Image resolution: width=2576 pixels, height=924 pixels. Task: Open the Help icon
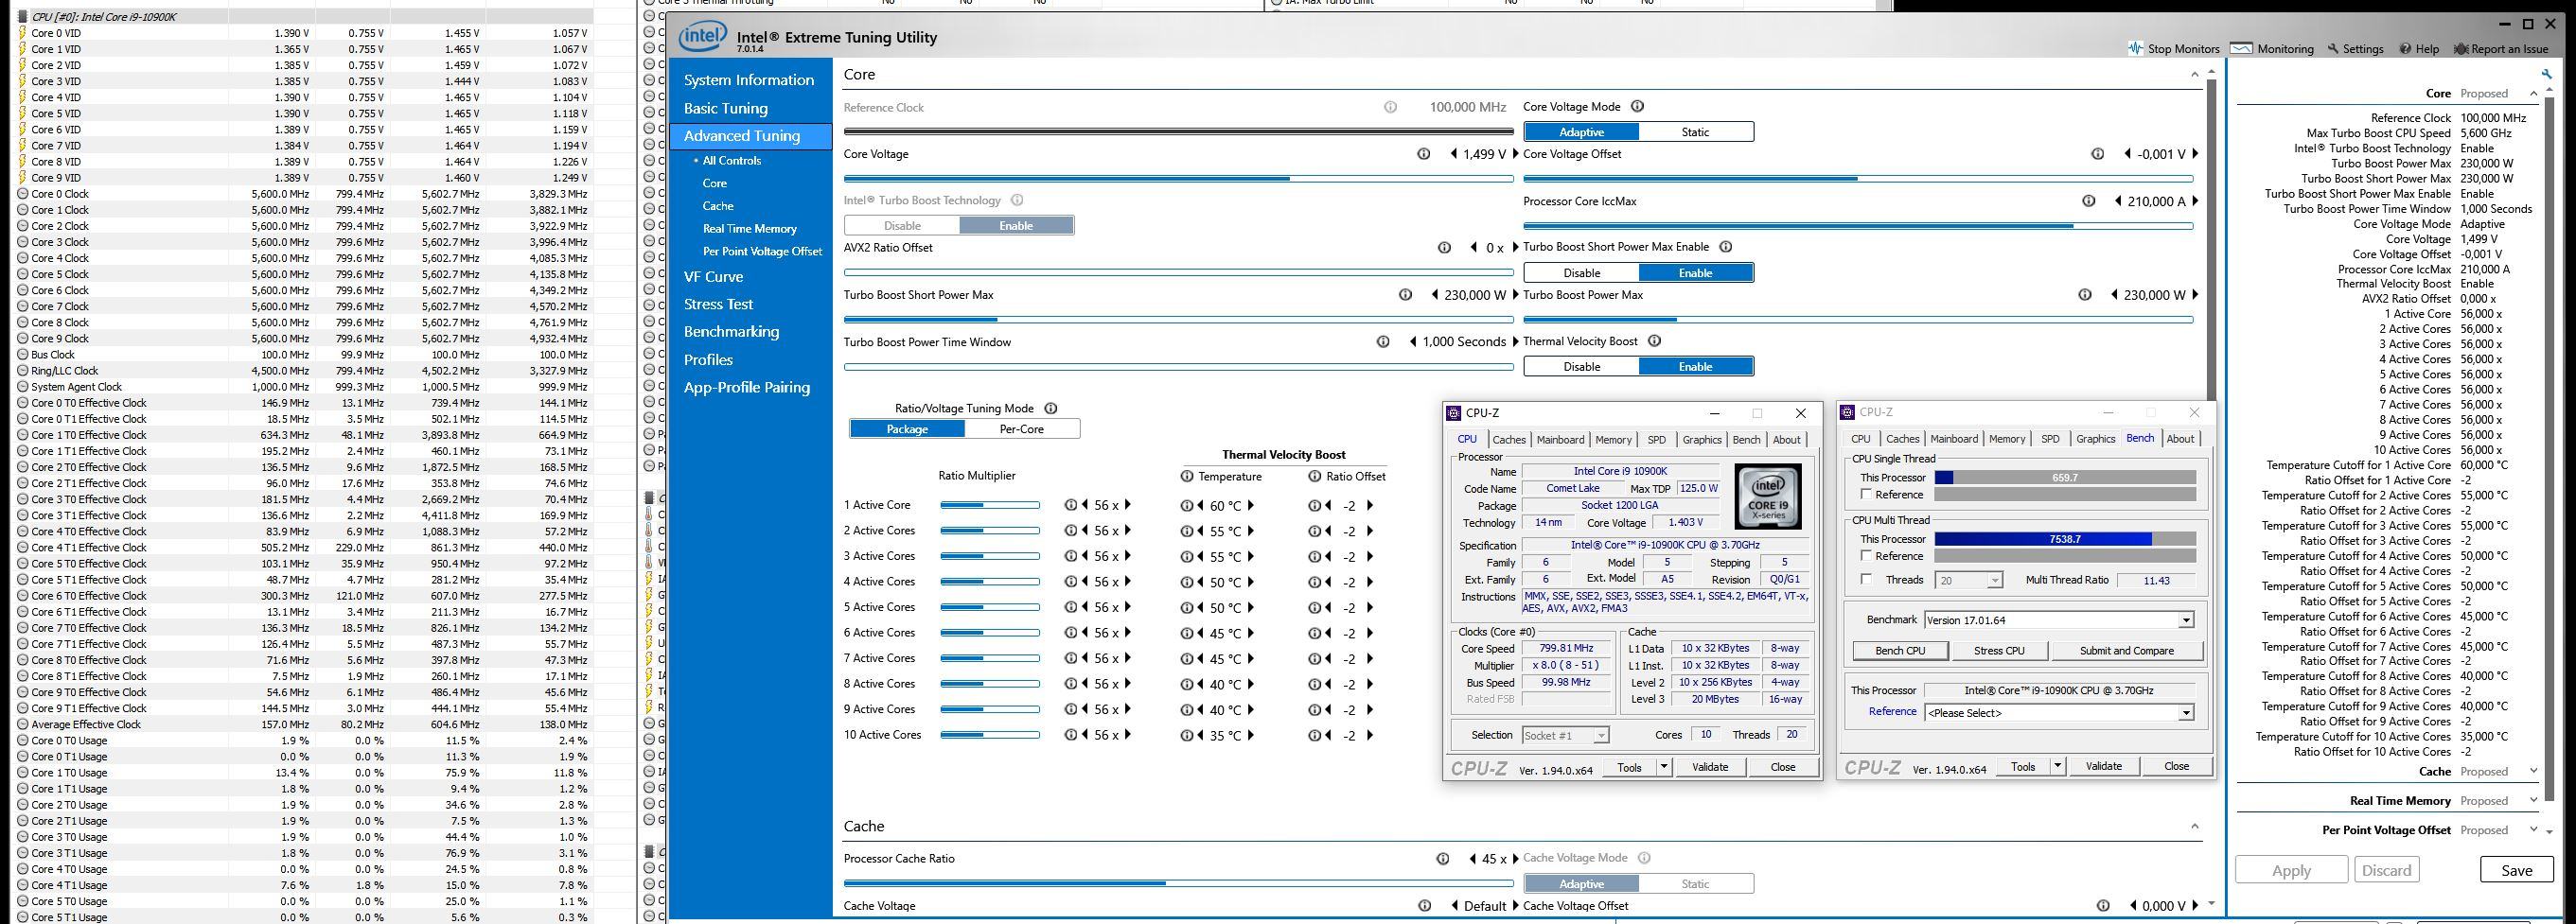pyautogui.click(x=2406, y=49)
